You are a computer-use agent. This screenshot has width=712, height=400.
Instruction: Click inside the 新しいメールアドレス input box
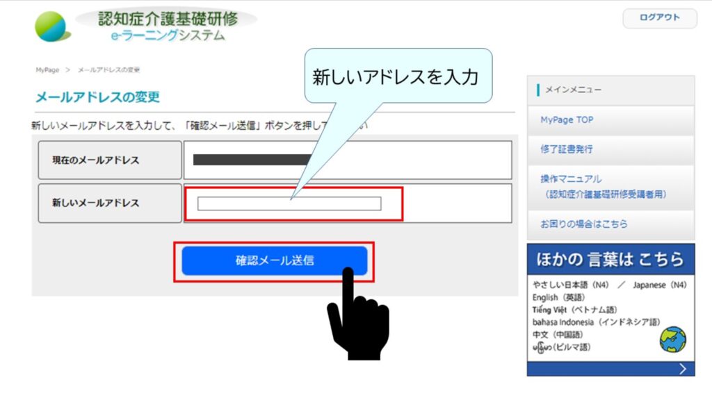click(x=288, y=203)
